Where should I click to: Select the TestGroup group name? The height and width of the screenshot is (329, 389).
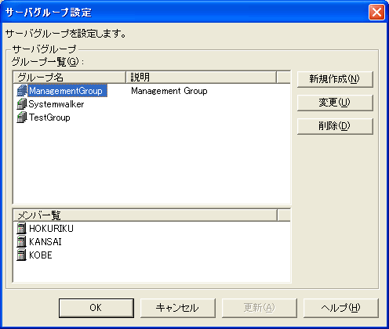point(49,117)
